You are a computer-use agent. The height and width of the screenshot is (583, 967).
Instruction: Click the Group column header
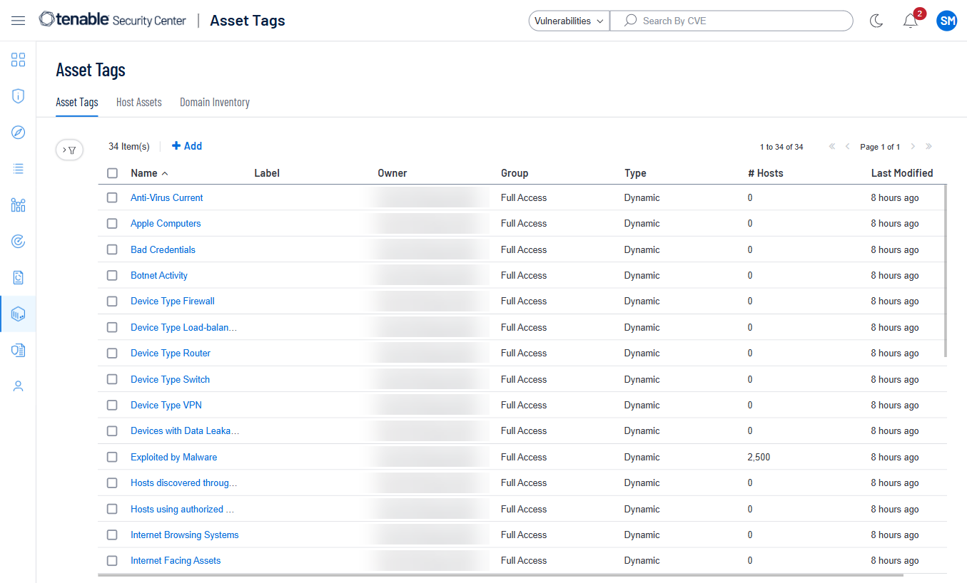point(515,173)
